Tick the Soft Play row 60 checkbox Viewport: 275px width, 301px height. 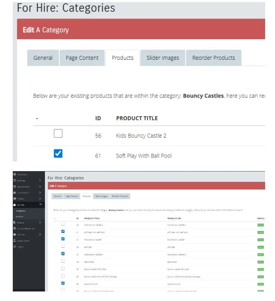pos(63,246)
